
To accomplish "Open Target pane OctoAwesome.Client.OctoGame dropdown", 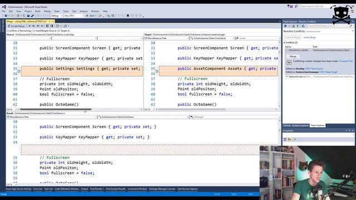I will click(x=212, y=38).
